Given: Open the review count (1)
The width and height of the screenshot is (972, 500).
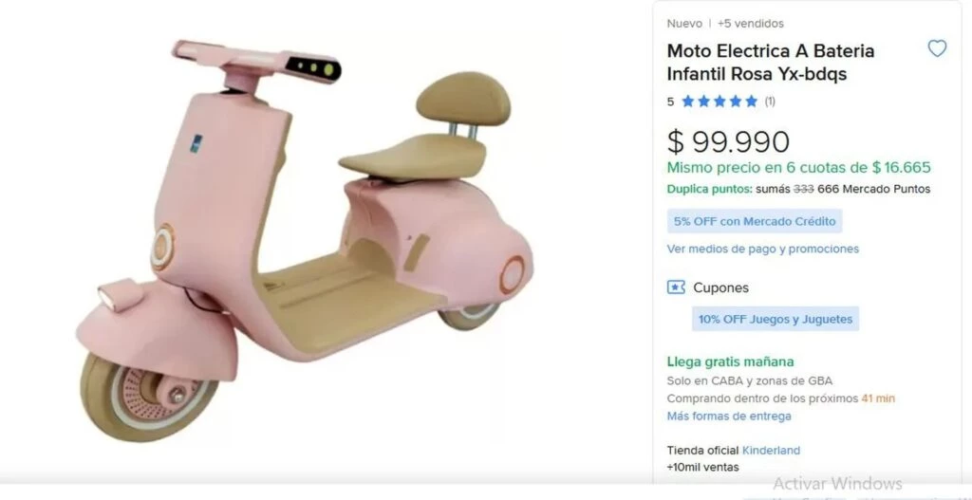Looking at the screenshot, I should pyautogui.click(x=770, y=102).
